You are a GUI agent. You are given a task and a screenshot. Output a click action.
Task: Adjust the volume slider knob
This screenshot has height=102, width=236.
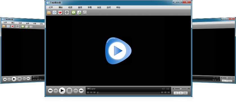(181, 89)
